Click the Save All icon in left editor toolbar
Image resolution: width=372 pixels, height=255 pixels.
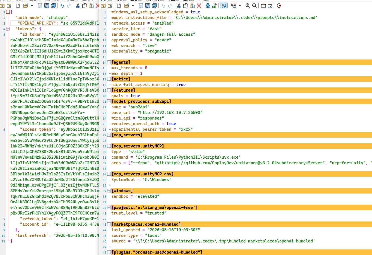[53, 6]
